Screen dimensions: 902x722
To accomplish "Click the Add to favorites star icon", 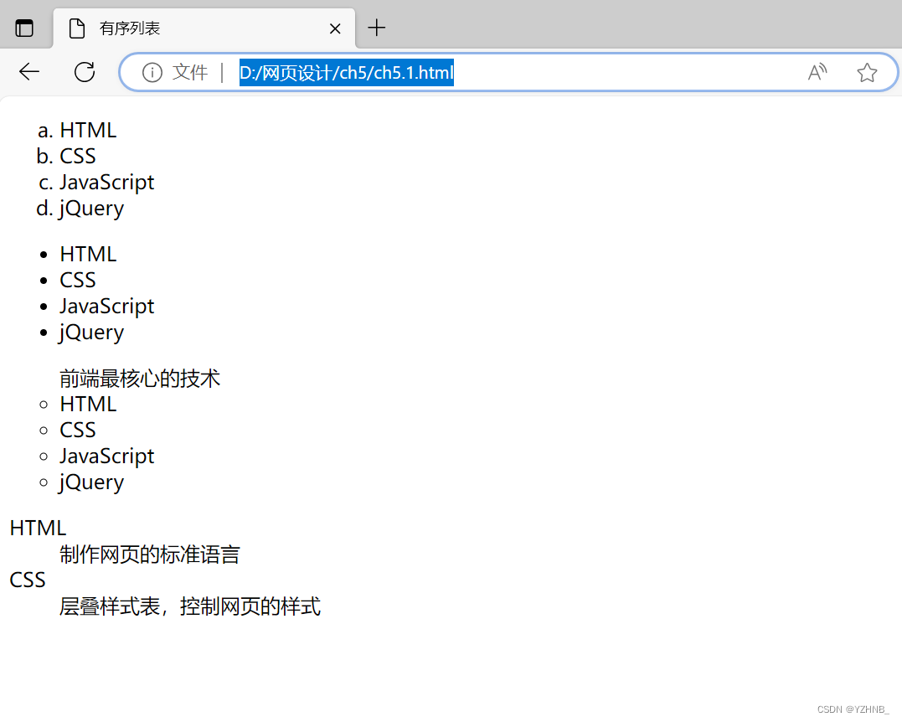I will point(867,72).
